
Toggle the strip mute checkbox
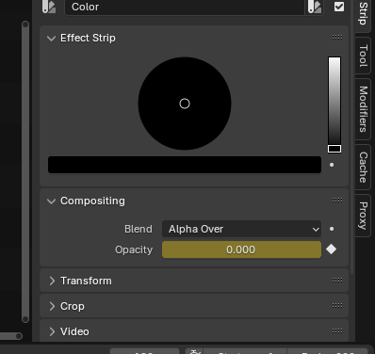point(339,7)
